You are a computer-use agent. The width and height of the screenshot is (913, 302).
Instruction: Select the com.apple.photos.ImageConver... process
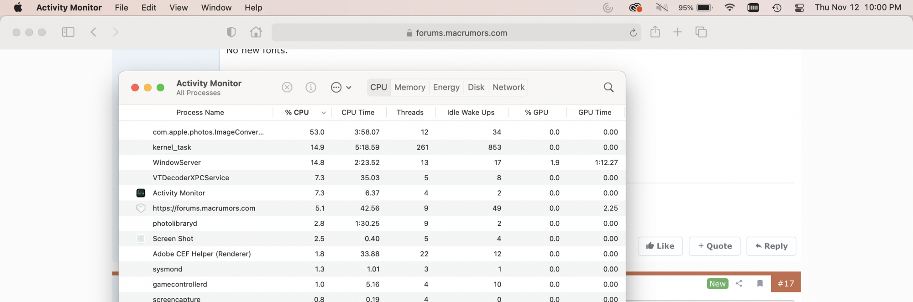tap(372, 132)
